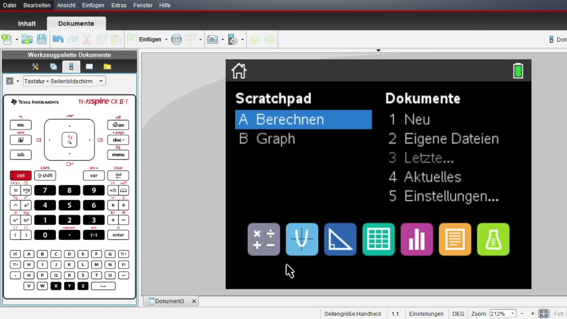Click the scratchpad key on keypad
The width and height of the screenshot is (567, 319).
tap(21, 140)
